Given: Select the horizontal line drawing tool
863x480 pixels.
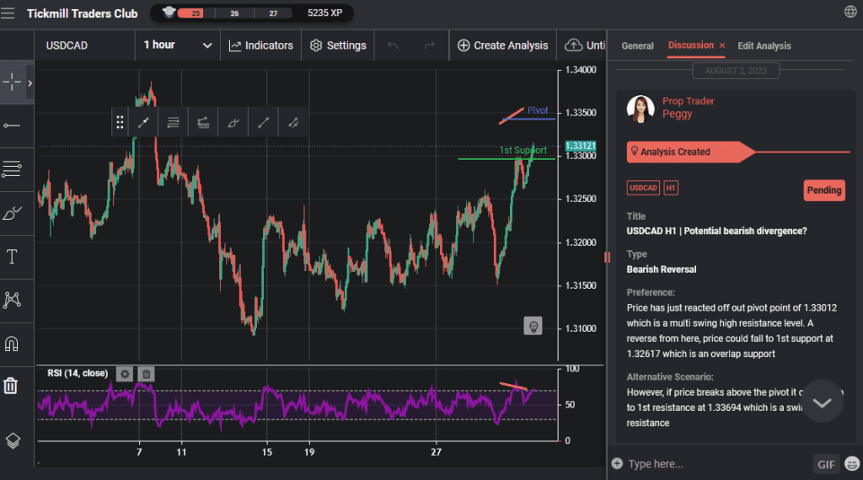Looking at the screenshot, I should (12, 126).
